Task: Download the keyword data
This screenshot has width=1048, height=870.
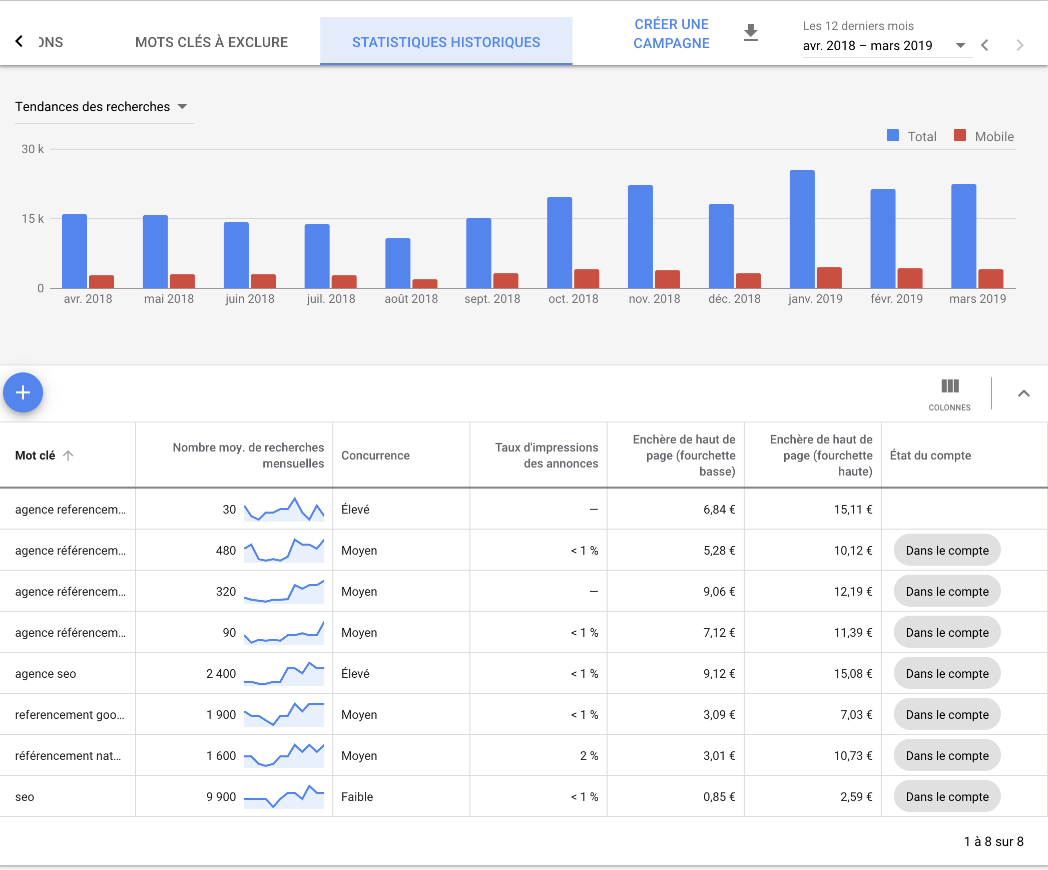Action: pos(750,33)
